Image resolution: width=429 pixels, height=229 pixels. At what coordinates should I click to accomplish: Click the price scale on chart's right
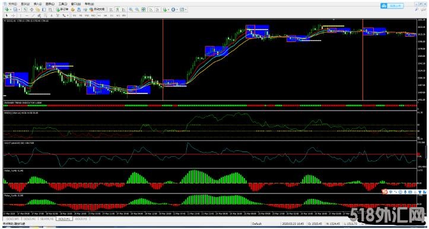tap(422, 60)
